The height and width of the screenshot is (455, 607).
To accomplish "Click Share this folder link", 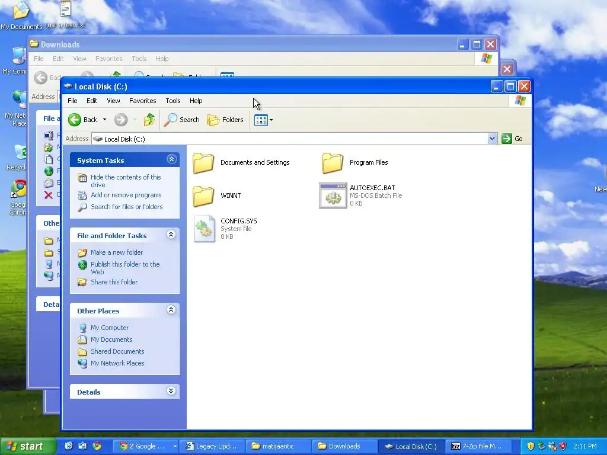I will [x=114, y=282].
